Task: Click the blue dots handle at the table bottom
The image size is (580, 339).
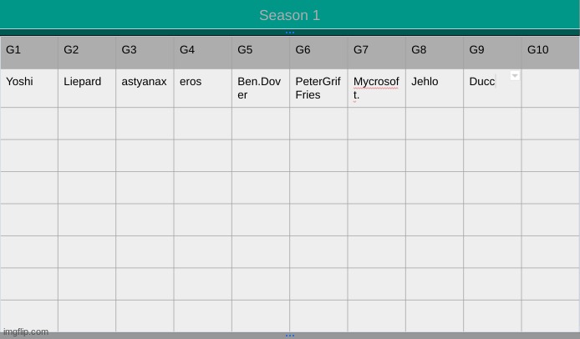Action: click(290, 336)
